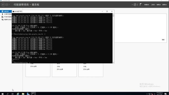Click the 隱藏 link in welcome panel
Screen dimensions: 169x95
[x=163, y=40]
